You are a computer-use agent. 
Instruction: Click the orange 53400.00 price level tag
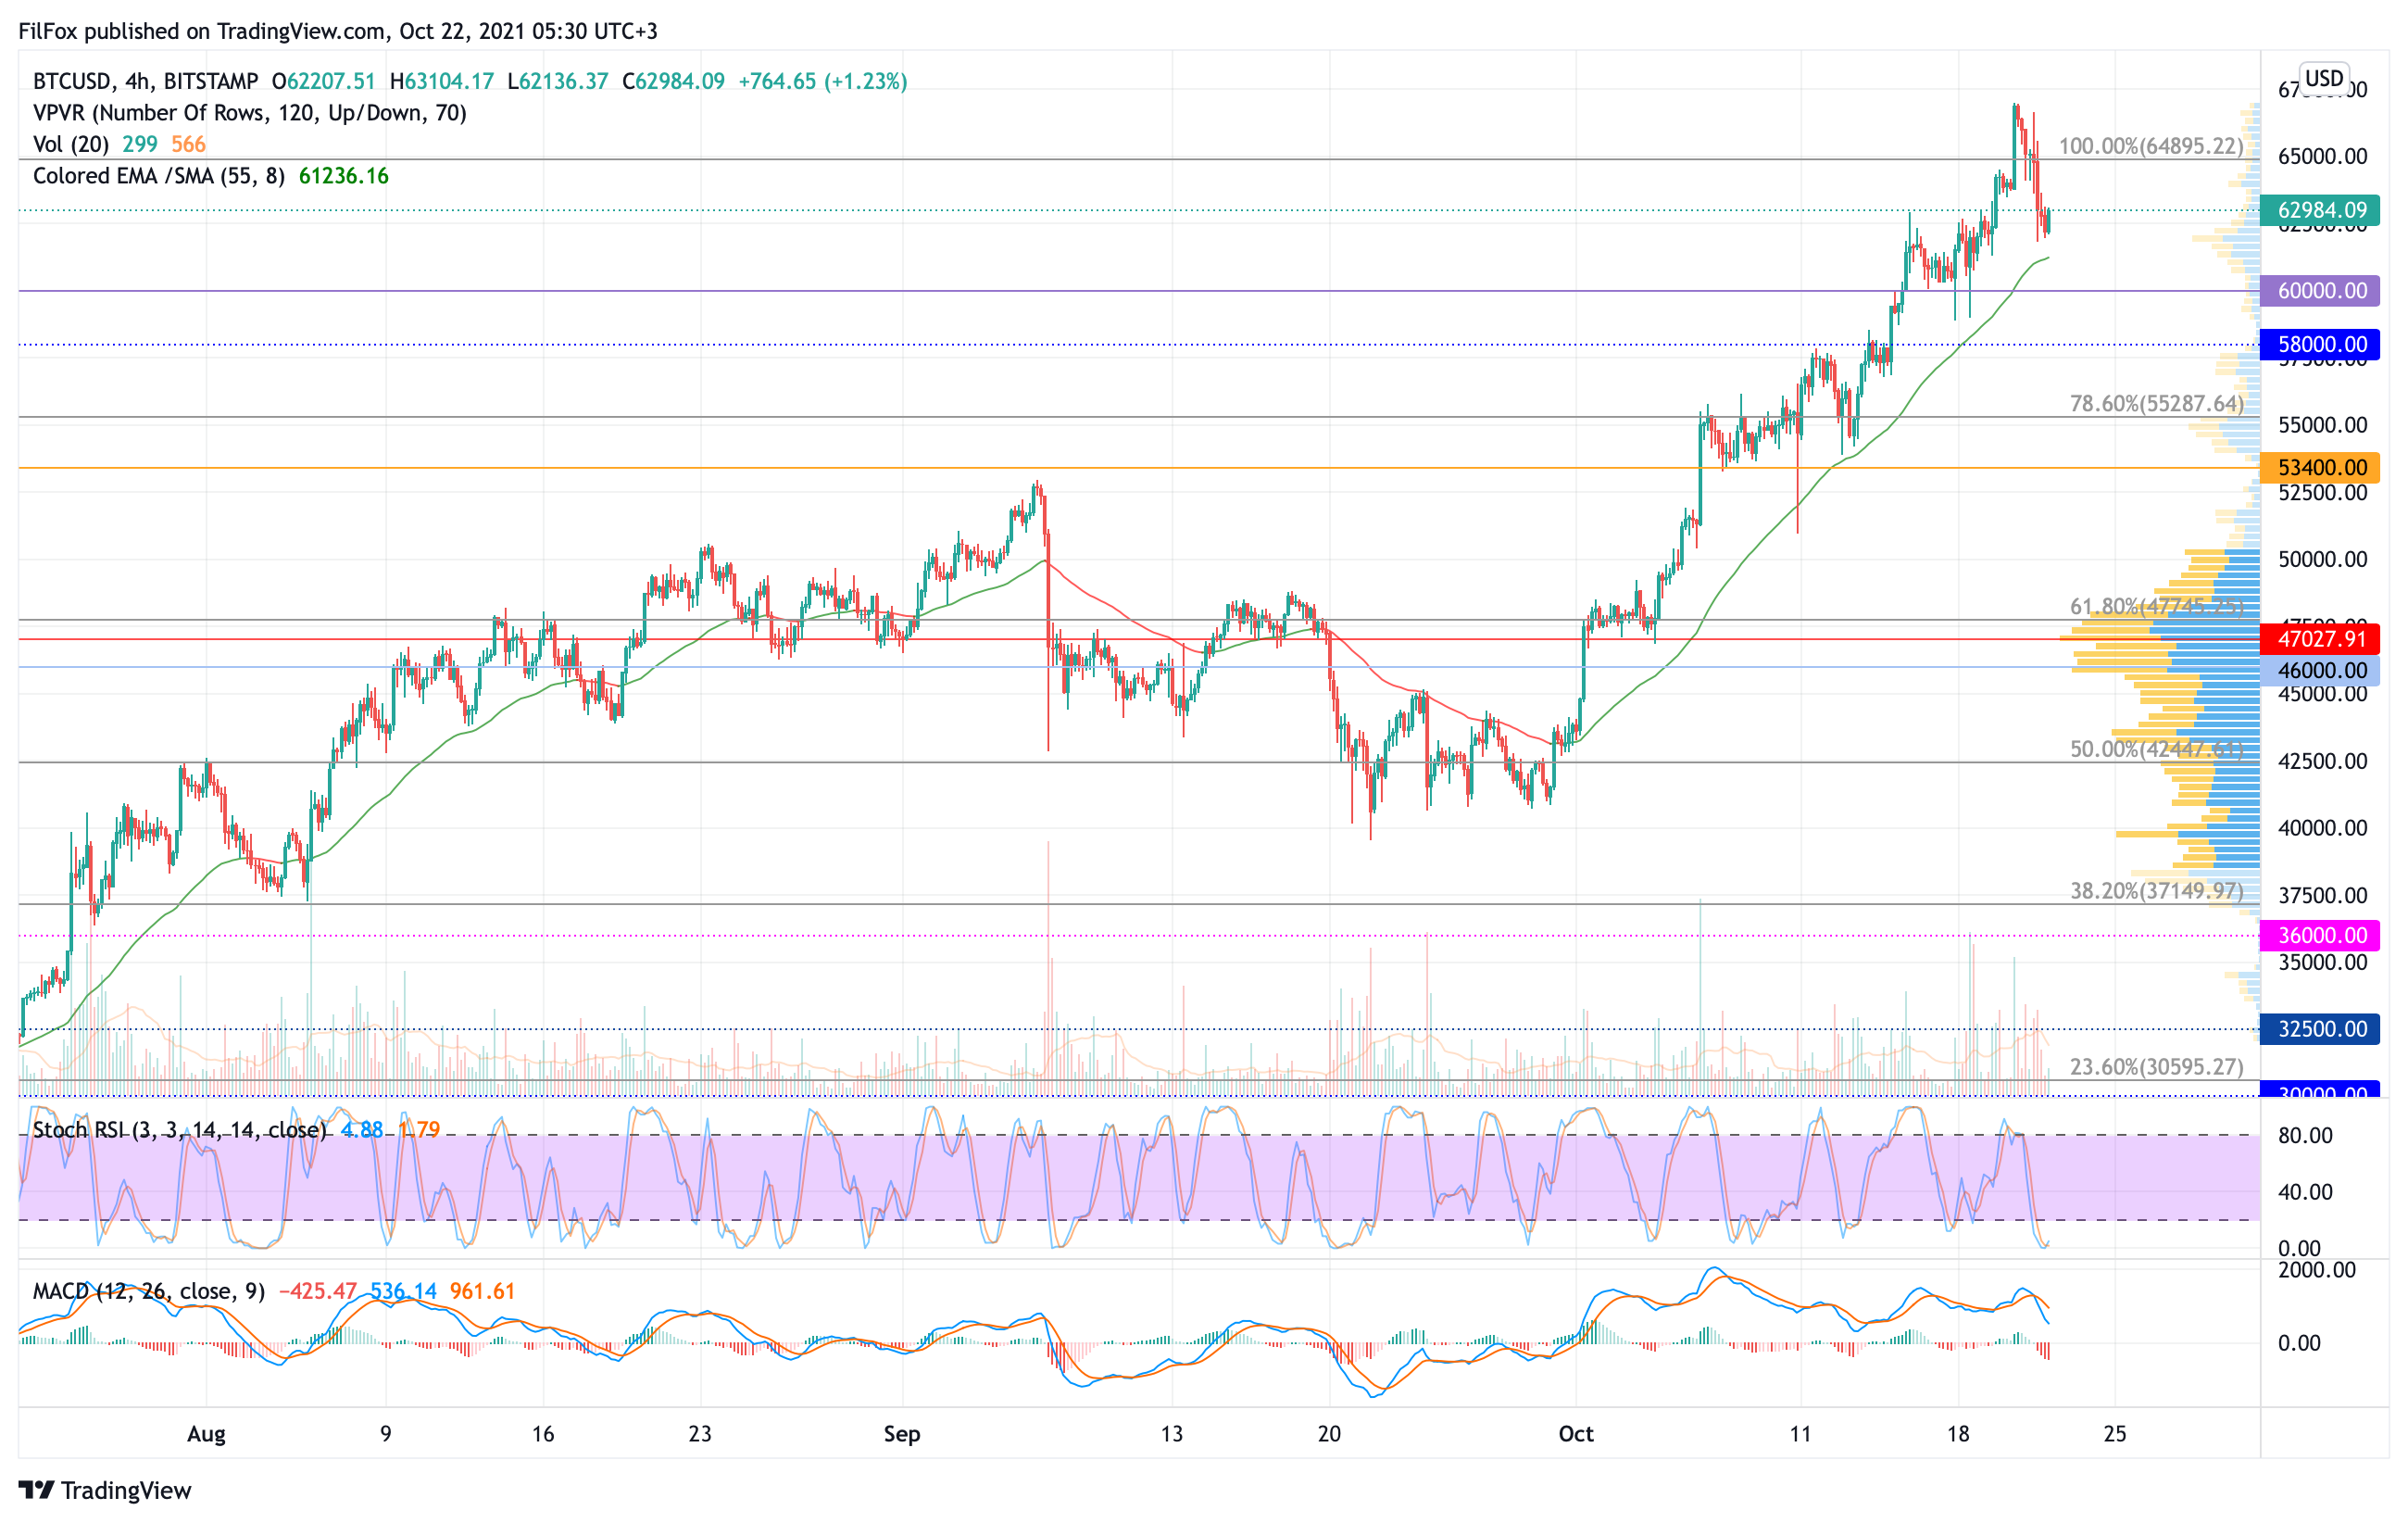2319,468
